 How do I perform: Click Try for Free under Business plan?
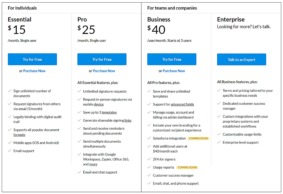[171, 59]
